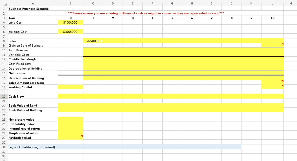Viewport: 297px width, 161px height.
Task: Select the Sales cell showing -$500,000
Action: (x=93, y=41)
